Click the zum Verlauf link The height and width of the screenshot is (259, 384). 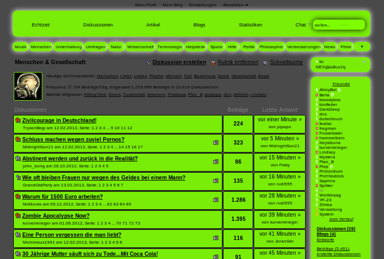tap(341, 219)
